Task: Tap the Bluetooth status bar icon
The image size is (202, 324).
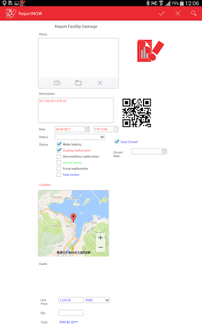Action: (x=148, y=3)
